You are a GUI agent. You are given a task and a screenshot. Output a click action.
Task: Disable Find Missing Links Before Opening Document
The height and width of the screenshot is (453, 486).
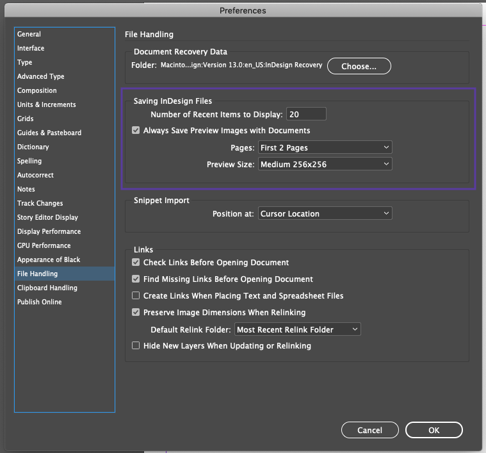(x=136, y=279)
